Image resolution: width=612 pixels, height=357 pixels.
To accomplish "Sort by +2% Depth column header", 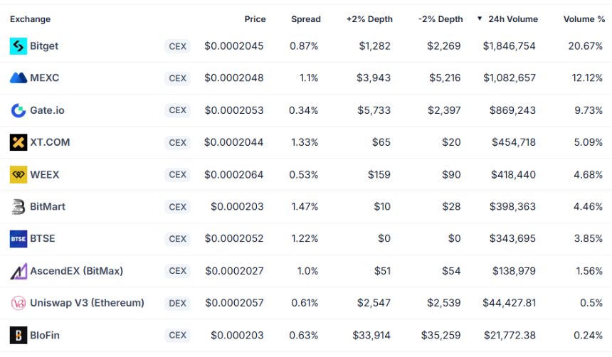I will tap(369, 19).
